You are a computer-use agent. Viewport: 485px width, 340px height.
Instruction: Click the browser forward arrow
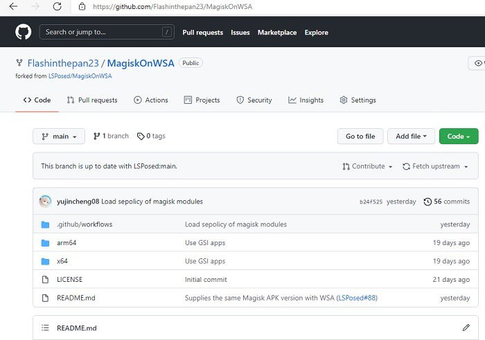point(35,6)
